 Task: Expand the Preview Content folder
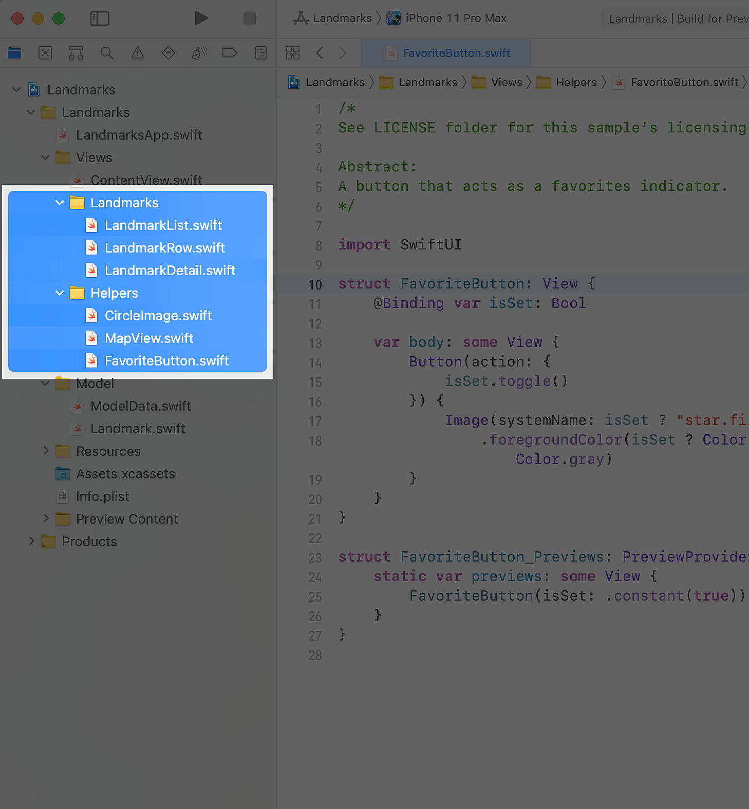tap(46, 518)
